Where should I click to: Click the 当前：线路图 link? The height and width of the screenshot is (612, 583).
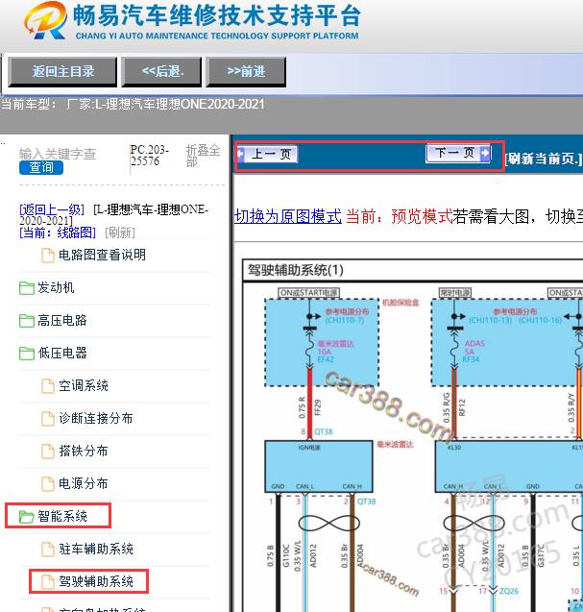coord(58,233)
